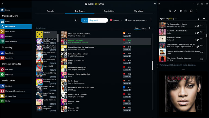Expand More for Usher - Love in This Club
209x118 pixels.
coord(127,97)
